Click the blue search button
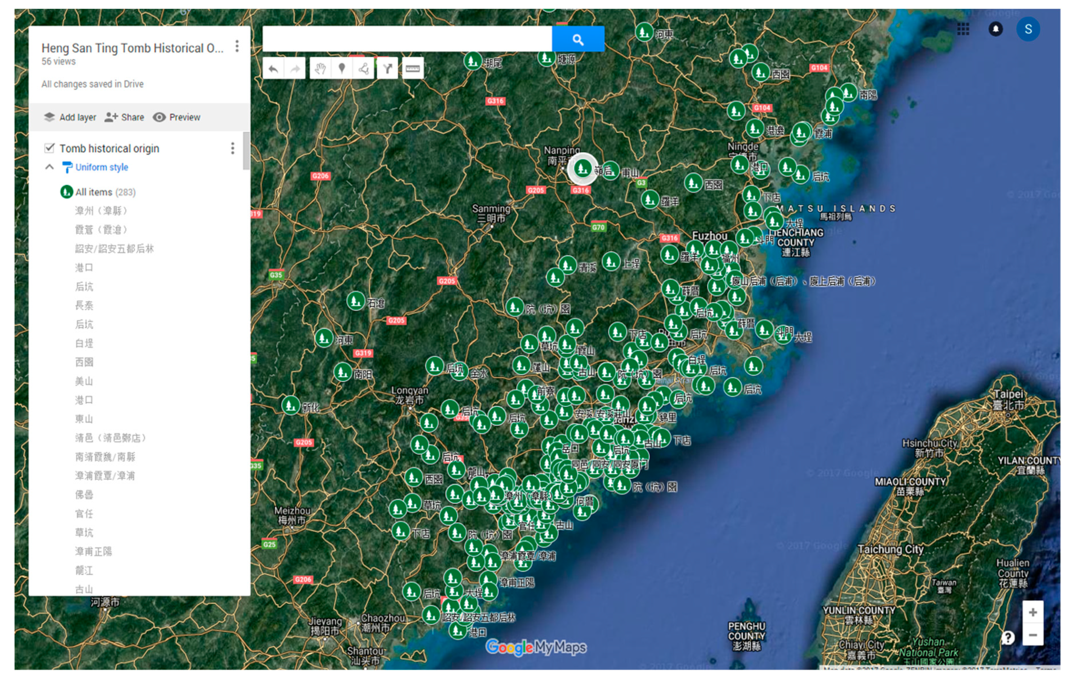The height and width of the screenshot is (680, 1065). (578, 39)
